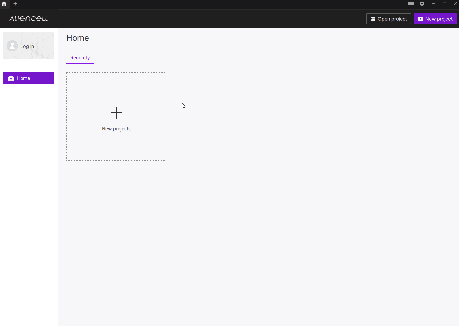The image size is (459, 326).
Task: Click the home icon in the title bar
Action: [4, 4]
